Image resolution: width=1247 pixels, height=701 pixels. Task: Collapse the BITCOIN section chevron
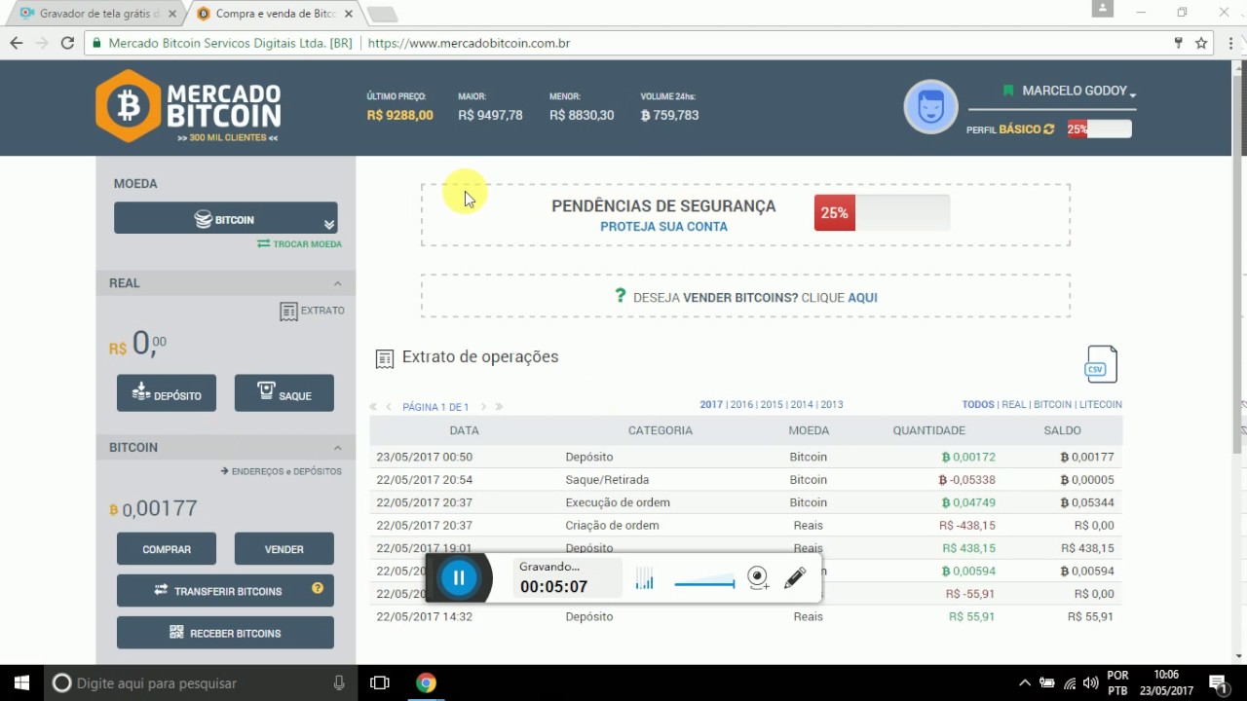(337, 448)
